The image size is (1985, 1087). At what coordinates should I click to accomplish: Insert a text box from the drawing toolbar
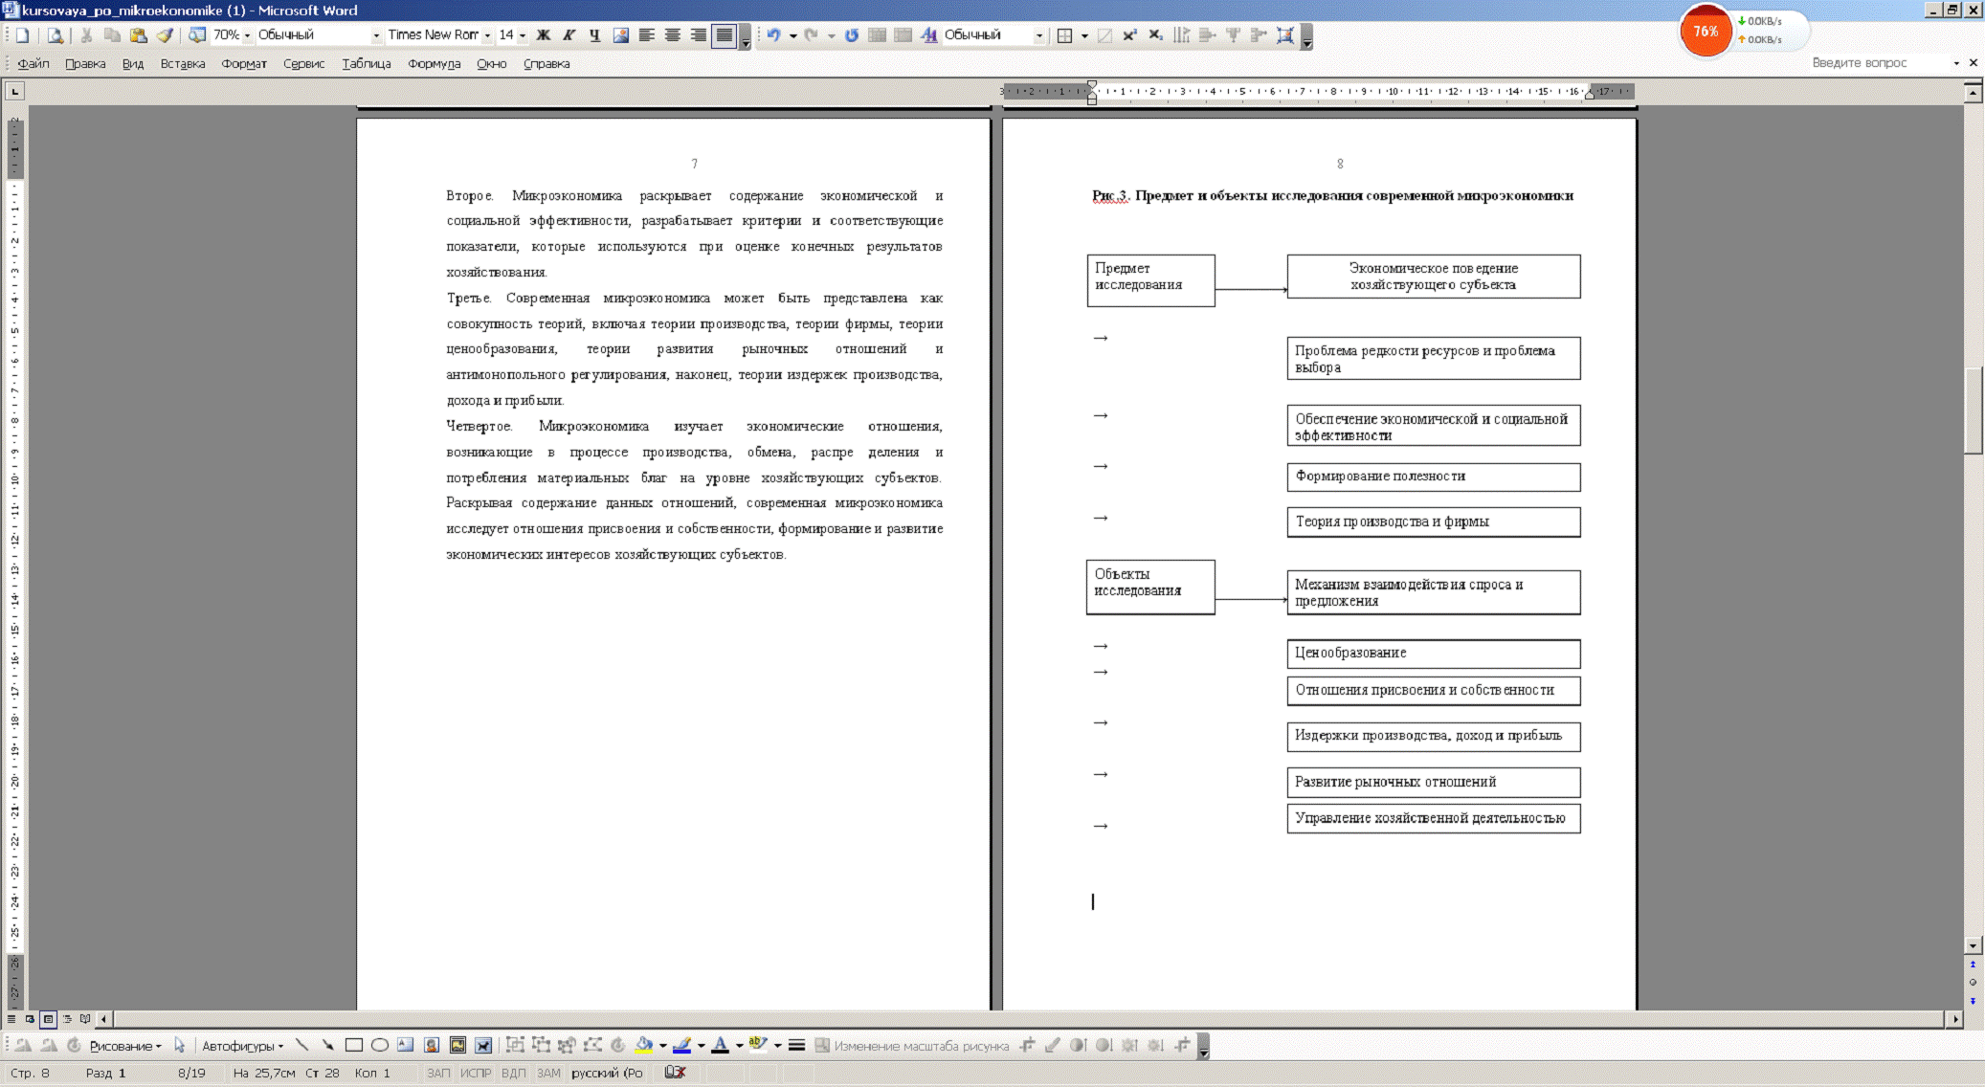coord(406,1046)
